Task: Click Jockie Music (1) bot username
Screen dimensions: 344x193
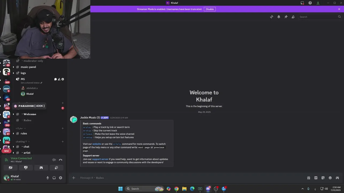Action: [90, 117]
